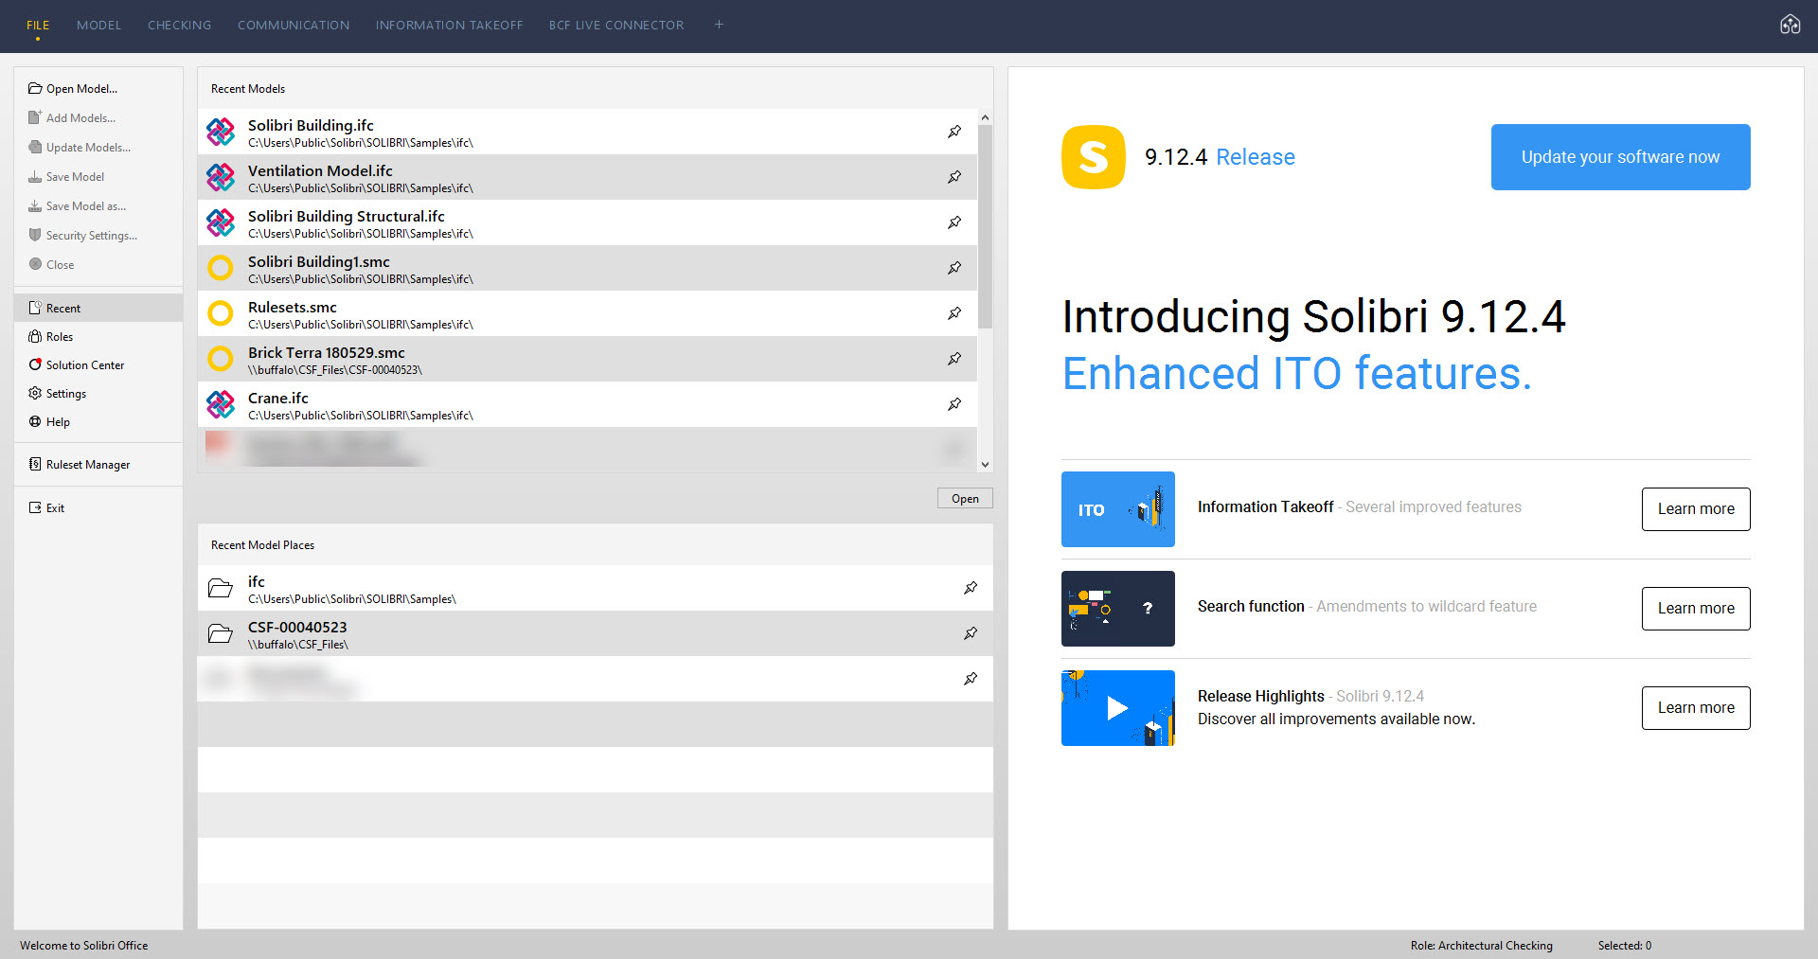Switch to the MODEL tab
Viewport: 1818px width, 959px height.
coord(98,25)
